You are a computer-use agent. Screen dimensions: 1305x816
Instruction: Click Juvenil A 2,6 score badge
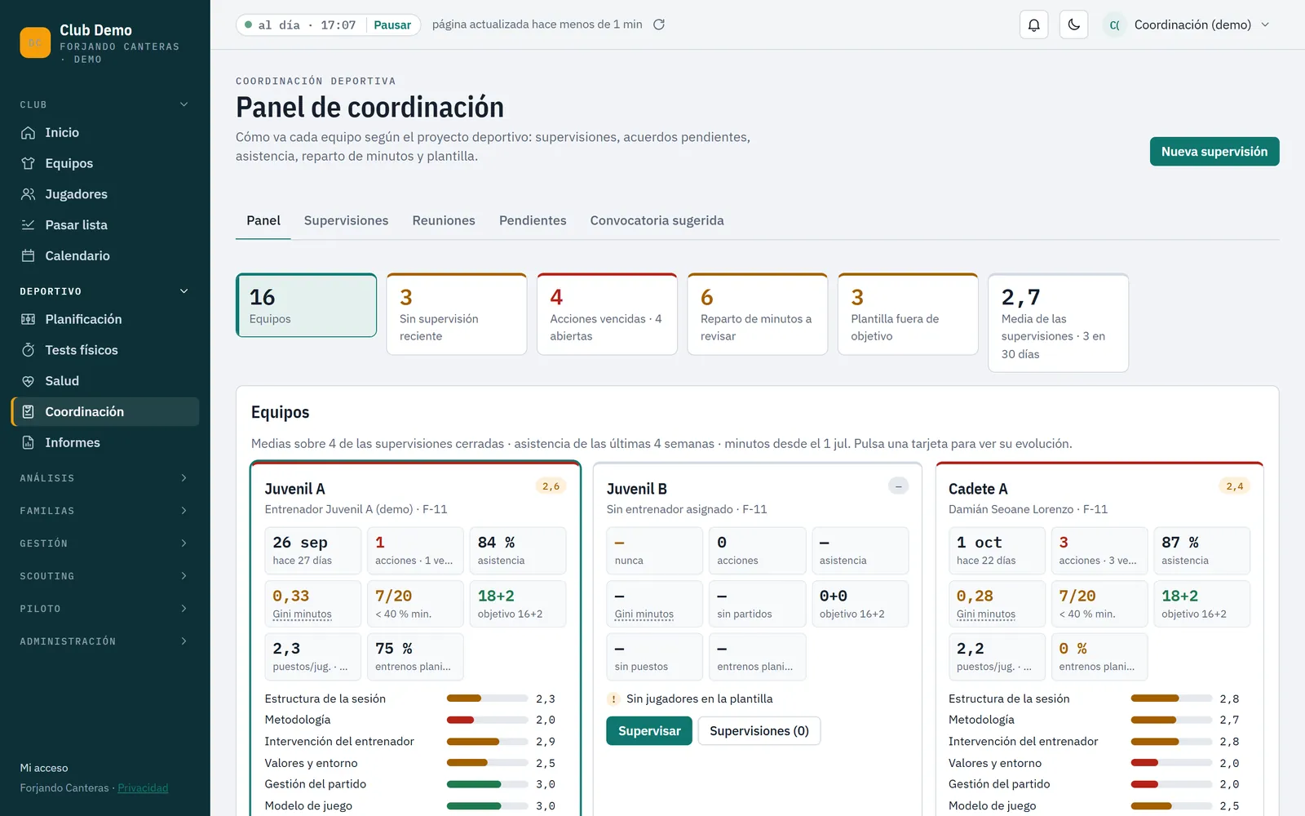[x=551, y=486]
